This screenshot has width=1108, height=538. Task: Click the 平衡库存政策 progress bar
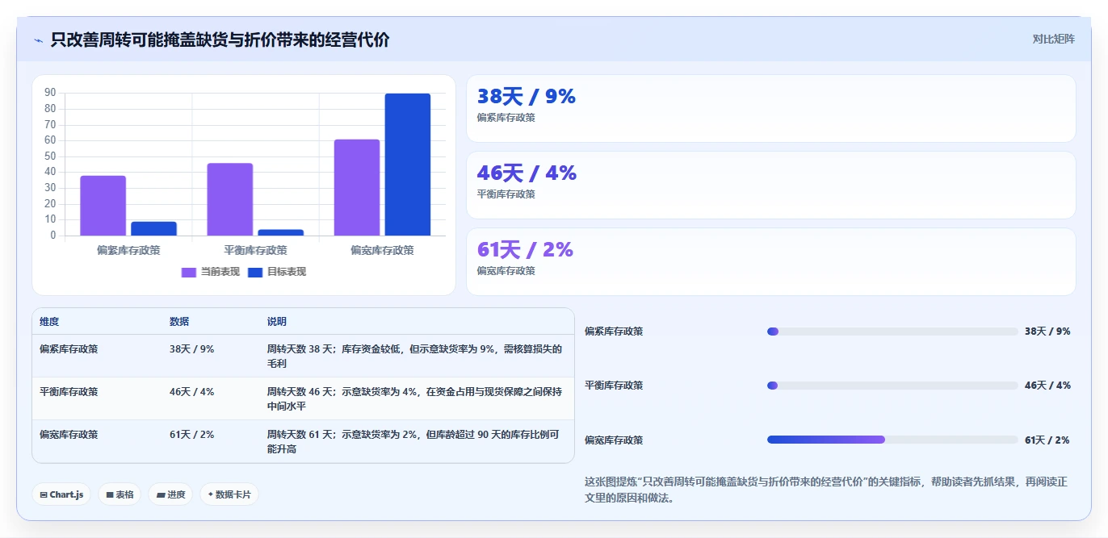[x=892, y=386]
